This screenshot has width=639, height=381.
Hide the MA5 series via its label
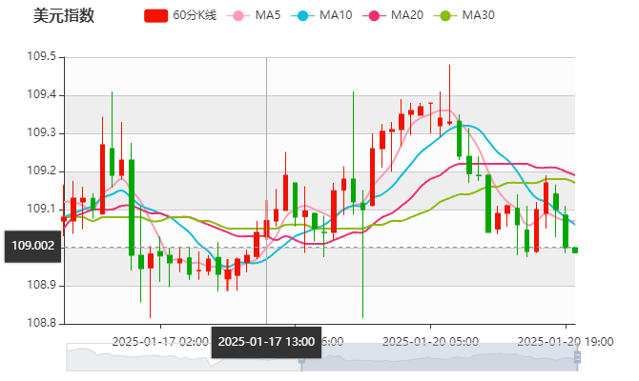(268, 16)
